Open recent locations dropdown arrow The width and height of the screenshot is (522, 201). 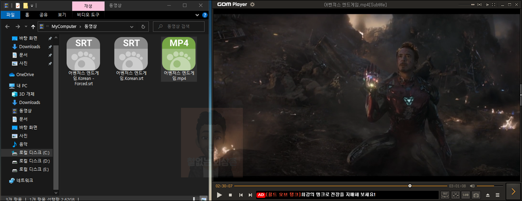tap(25, 27)
